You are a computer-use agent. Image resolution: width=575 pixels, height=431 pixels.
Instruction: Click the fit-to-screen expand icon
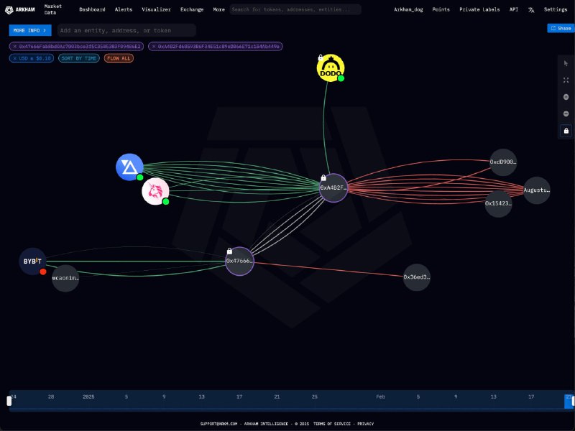coord(566,80)
